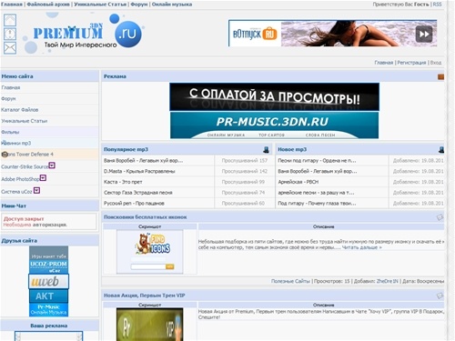The image size is (455, 341).
Task: Open Главная in the top navigation
Action: [x=12, y=5]
